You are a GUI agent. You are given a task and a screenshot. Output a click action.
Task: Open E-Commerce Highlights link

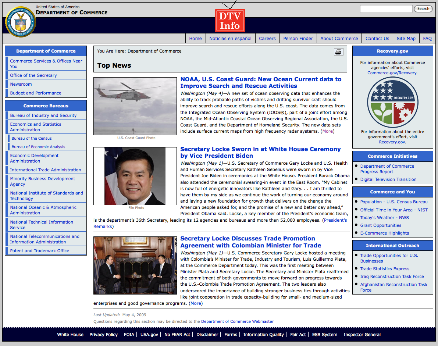point(385,233)
